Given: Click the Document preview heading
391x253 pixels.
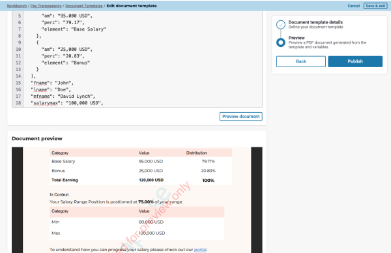Looking at the screenshot, I should (x=37, y=138).
